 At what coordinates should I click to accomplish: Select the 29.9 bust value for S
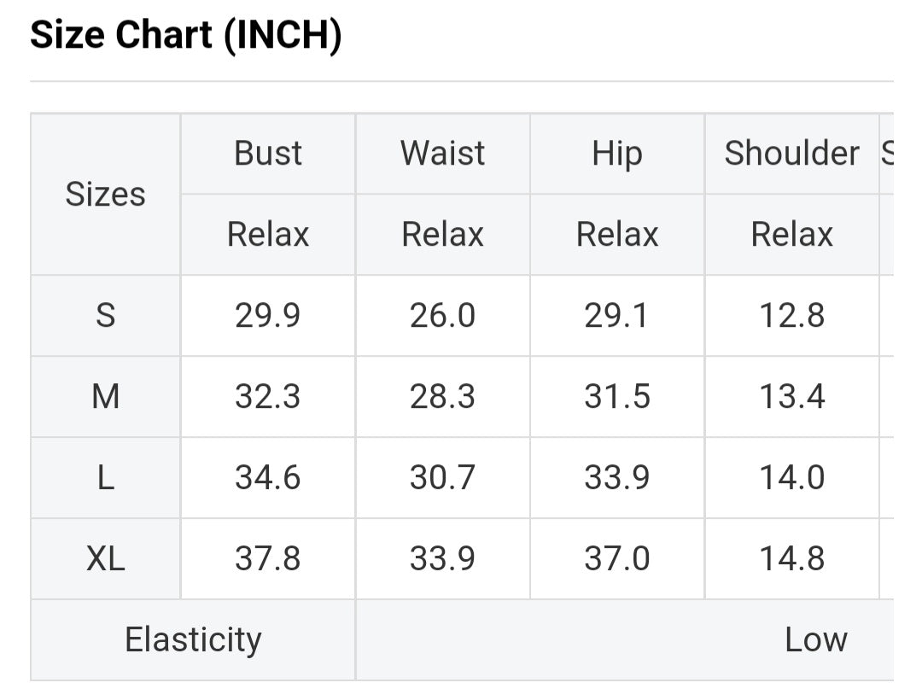point(268,316)
